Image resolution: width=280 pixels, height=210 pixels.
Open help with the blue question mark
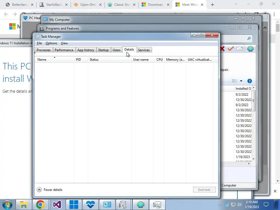click(249, 81)
